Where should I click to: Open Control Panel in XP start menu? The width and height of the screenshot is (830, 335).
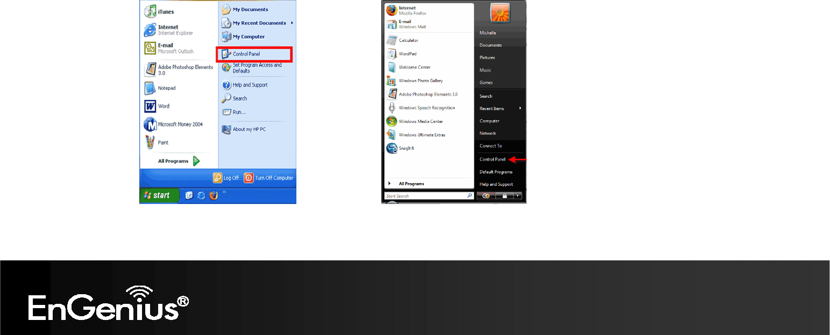254,54
